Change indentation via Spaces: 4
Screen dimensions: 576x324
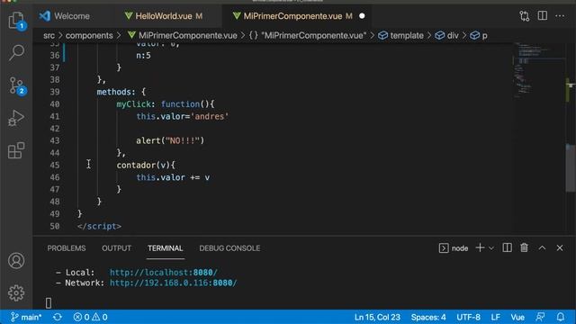pyautogui.click(x=428, y=317)
